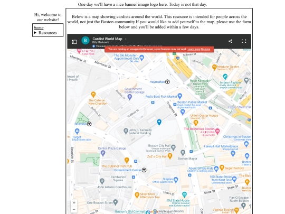Click the Faneuil Hall Marketplace pin
285x214 pixels.
tap(233, 154)
